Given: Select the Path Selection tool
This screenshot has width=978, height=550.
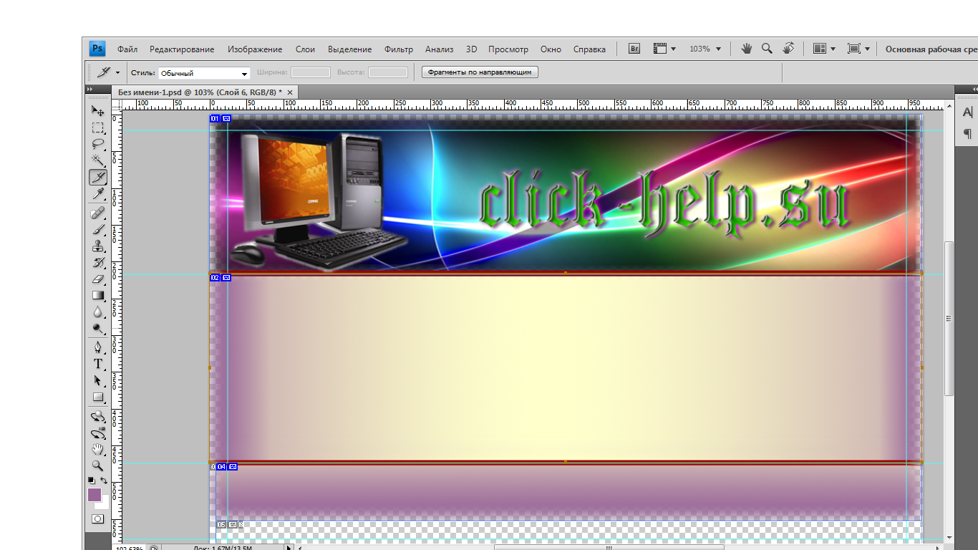Looking at the screenshot, I should tap(97, 380).
